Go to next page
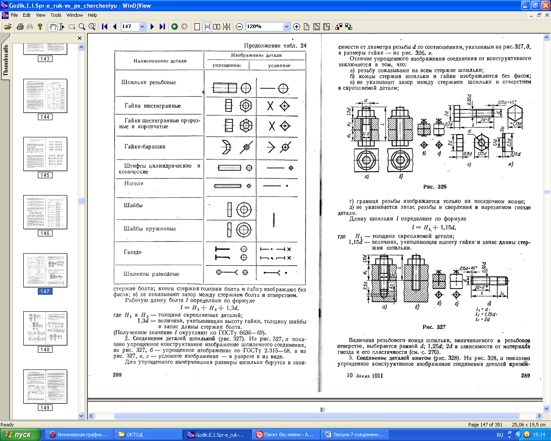The height and width of the screenshot is (441, 551). [152, 27]
